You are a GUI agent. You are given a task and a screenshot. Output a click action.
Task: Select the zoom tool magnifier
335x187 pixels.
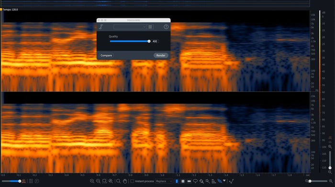[118, 181]
